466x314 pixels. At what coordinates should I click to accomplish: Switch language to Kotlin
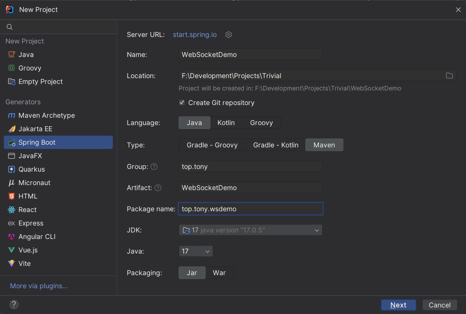pyautogui.click(x=226, y=123)
